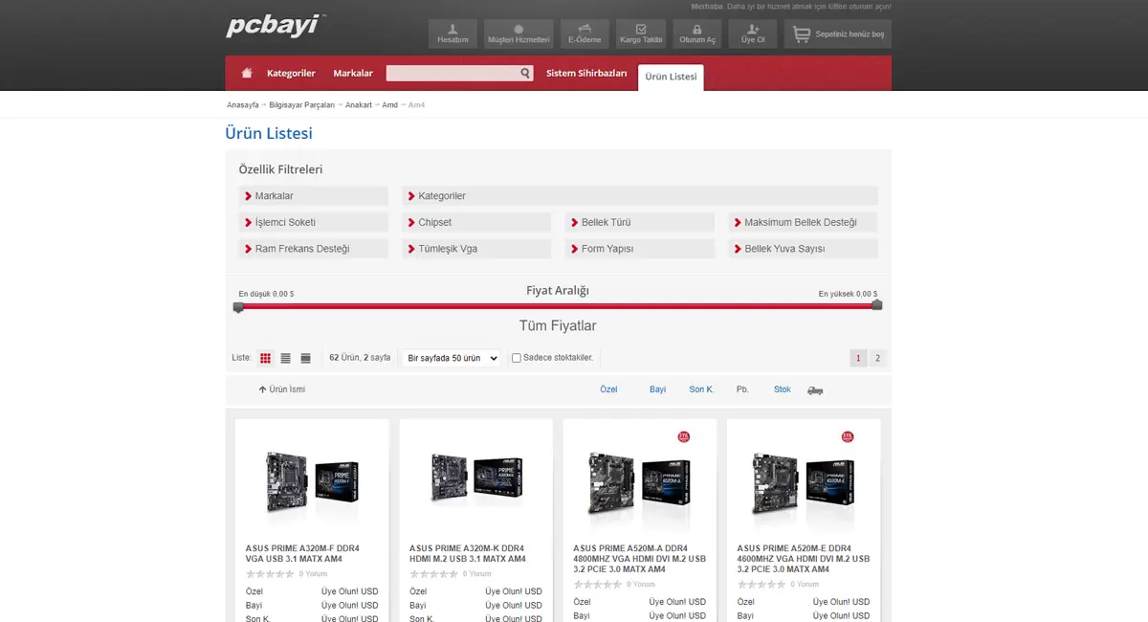
Task: Sort by Bayi price column
Action: [657, 389]
